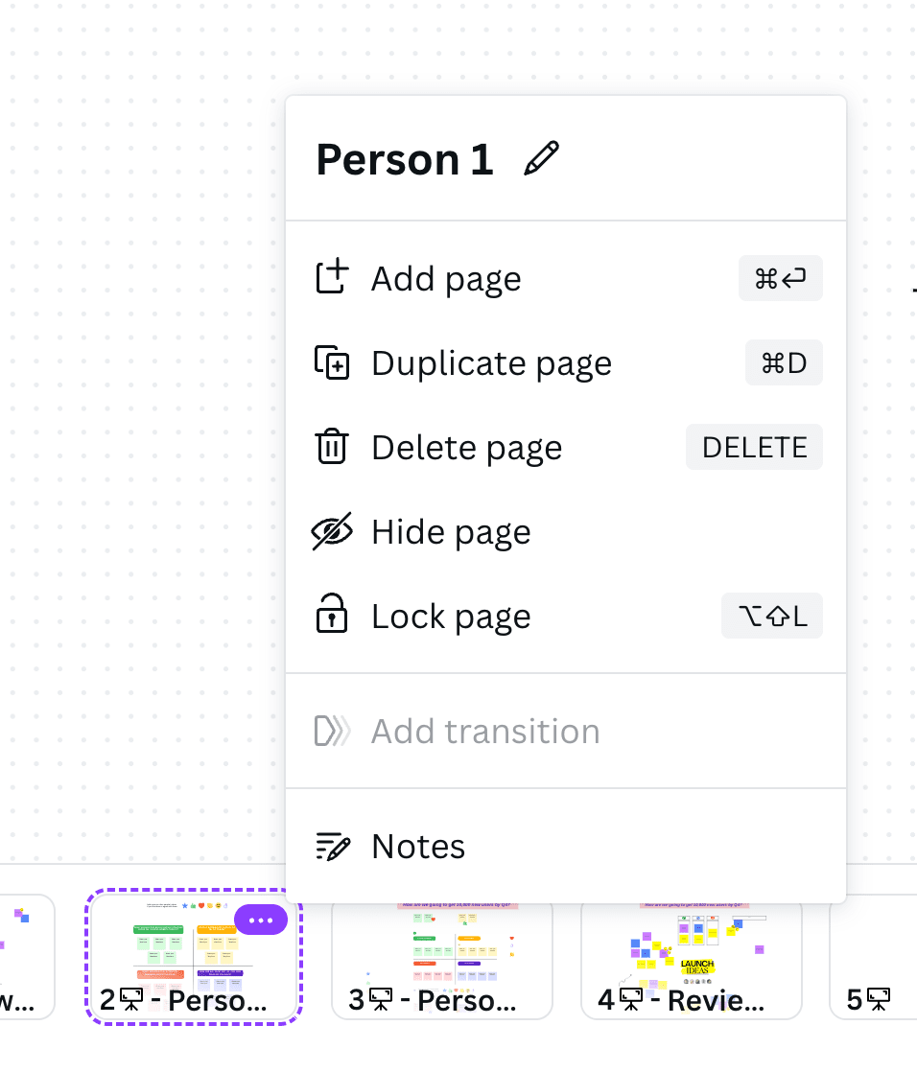917x1072 pixels.
Task: Open Notes from the page menu
Action: 417,846
